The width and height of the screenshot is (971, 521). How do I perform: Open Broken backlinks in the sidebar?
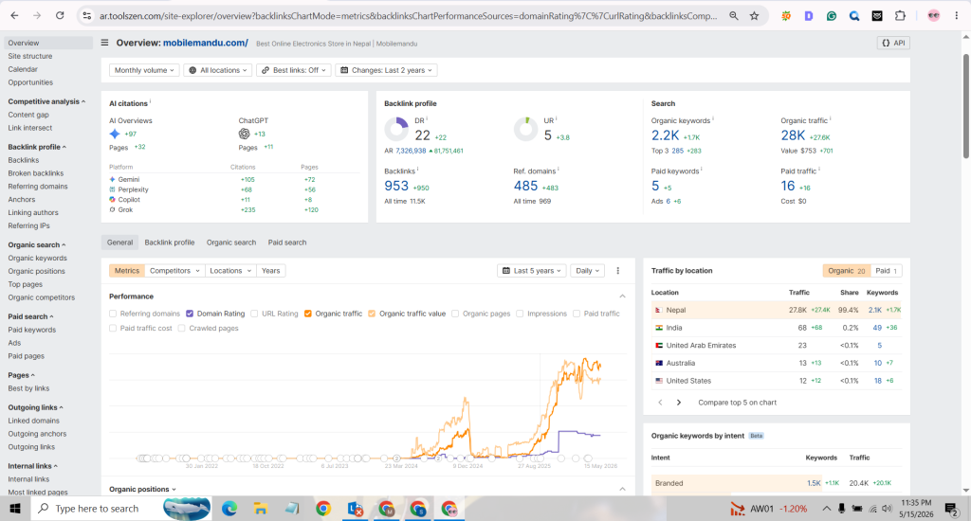[x=36, y=173]
